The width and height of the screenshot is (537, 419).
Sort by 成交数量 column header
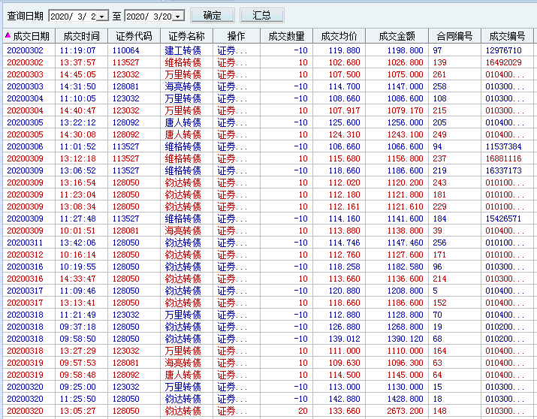(286, 36)
